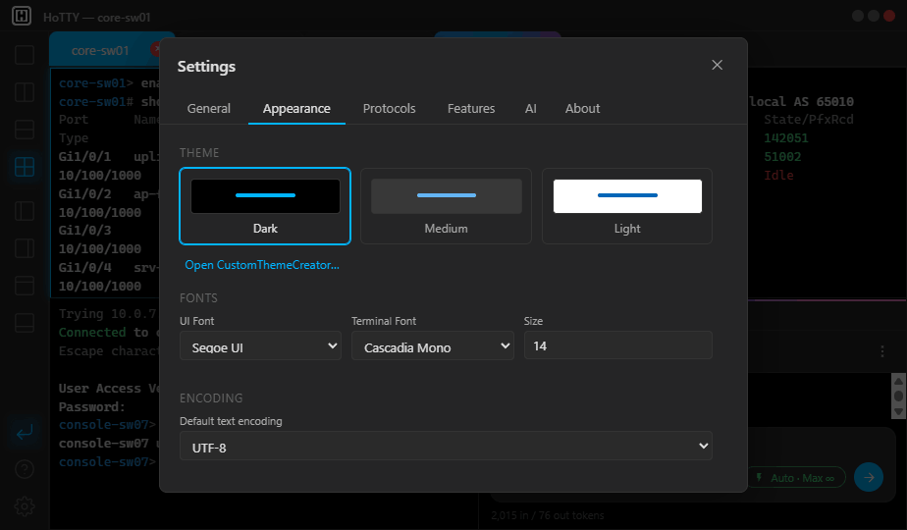Viewport: 907px width, 530px height.
Task: Click the font Size field showing 14
Action: 617,345
